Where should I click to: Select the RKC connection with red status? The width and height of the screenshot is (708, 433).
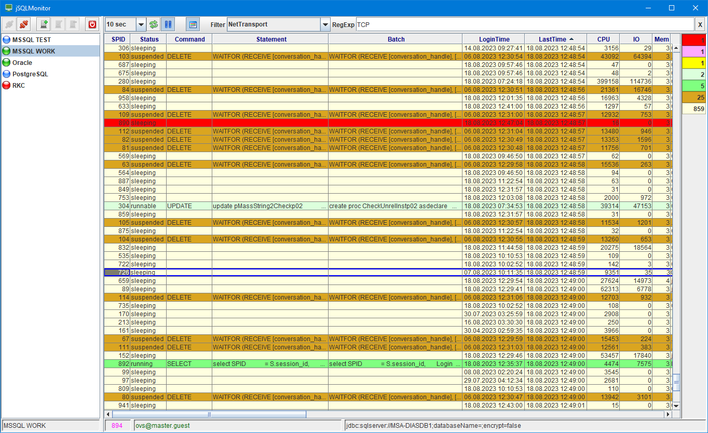tap(18, 86)
